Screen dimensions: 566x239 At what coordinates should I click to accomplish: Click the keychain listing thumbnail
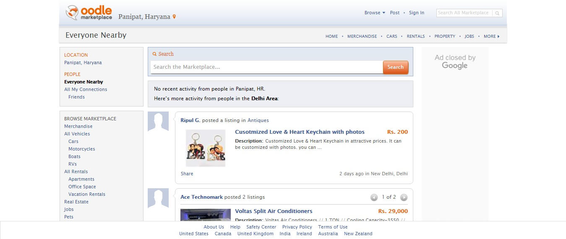[206, 148]
